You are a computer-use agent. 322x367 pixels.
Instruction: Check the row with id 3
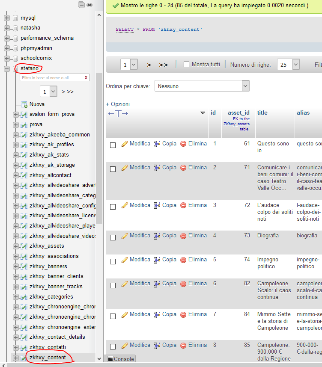(x=113, y=207)
